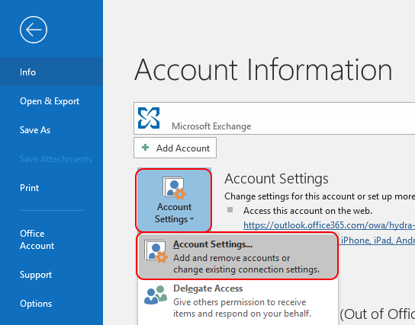Viewport: 415px width, 325px height.
Task: Click the icon beside Account Settings... menu entry
Action: 156,251
